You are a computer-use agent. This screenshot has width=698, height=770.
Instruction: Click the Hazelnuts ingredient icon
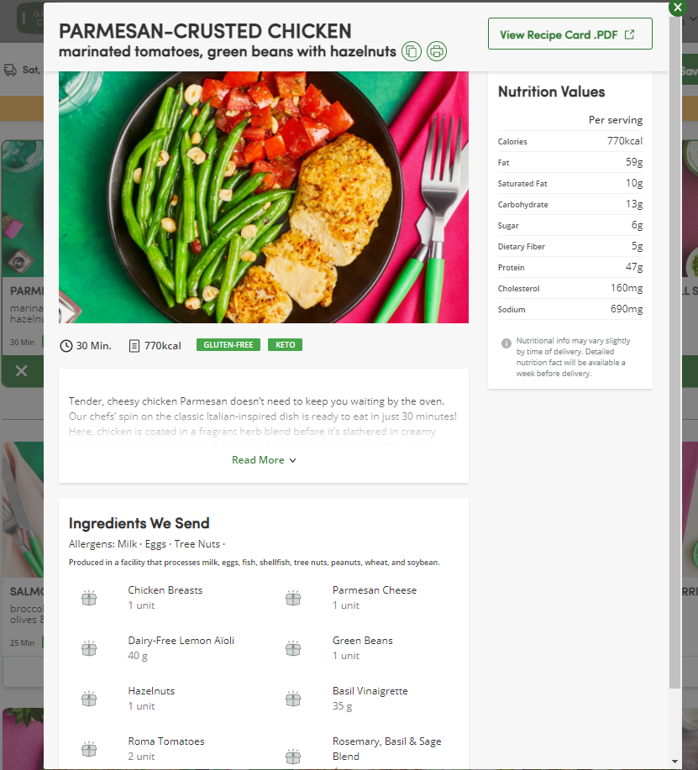click(89, 699)
